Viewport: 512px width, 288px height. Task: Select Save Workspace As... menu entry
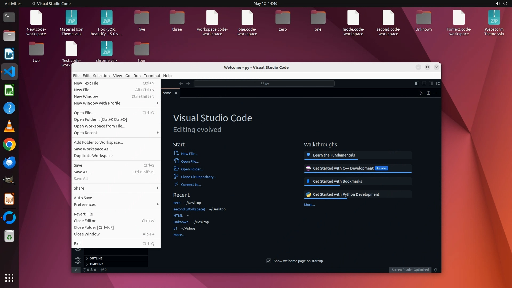(93, 149)
